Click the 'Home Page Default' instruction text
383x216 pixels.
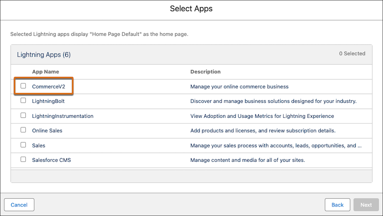(99, 34)
